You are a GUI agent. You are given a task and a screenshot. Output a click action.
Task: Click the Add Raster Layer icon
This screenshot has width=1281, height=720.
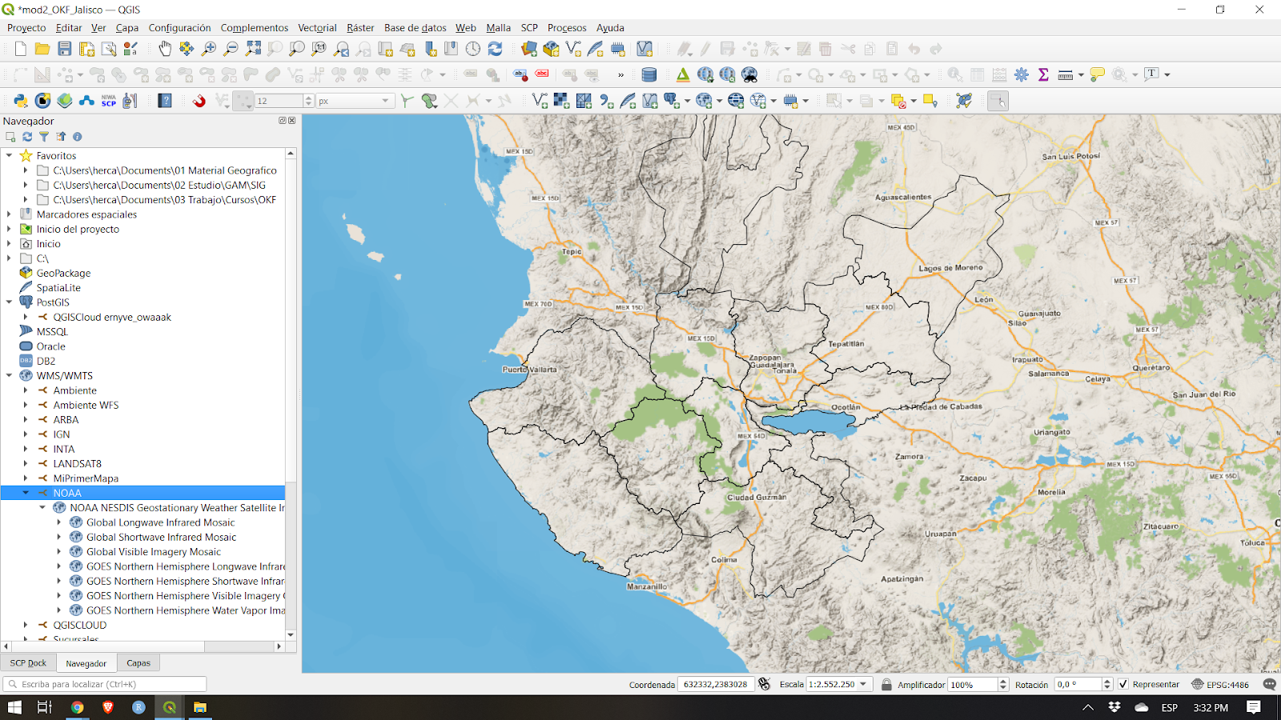(562, 101)
